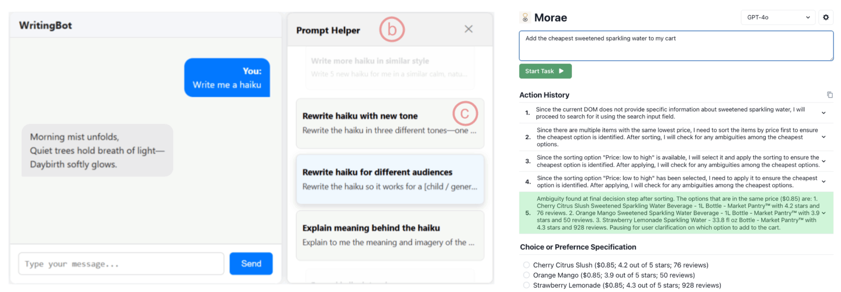The height and width of the screenshot is (292, 841).
Task: Click the 'Choice or Prefernce Specification' heading
Action: [578, 247]
